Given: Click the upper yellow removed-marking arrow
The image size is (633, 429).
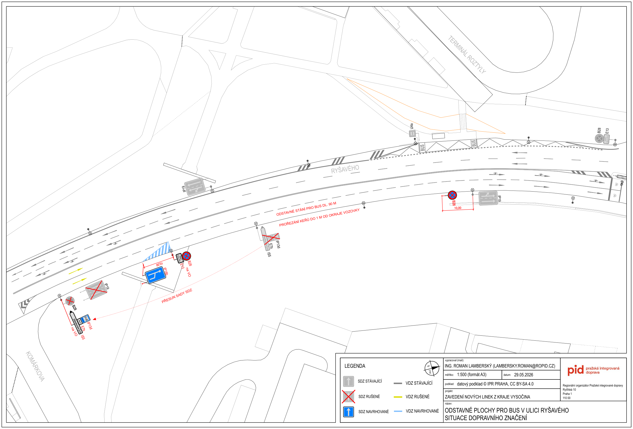Looking at the screenshot, I should (x=76, y=271).
